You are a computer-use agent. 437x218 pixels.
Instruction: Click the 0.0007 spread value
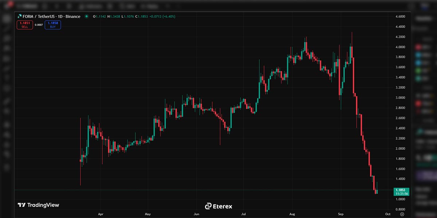tap(39, 25)
